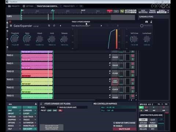This screenshot has width=176, height=132.
Task: Expand the Timecode menu
Action: tap(14, 117)
